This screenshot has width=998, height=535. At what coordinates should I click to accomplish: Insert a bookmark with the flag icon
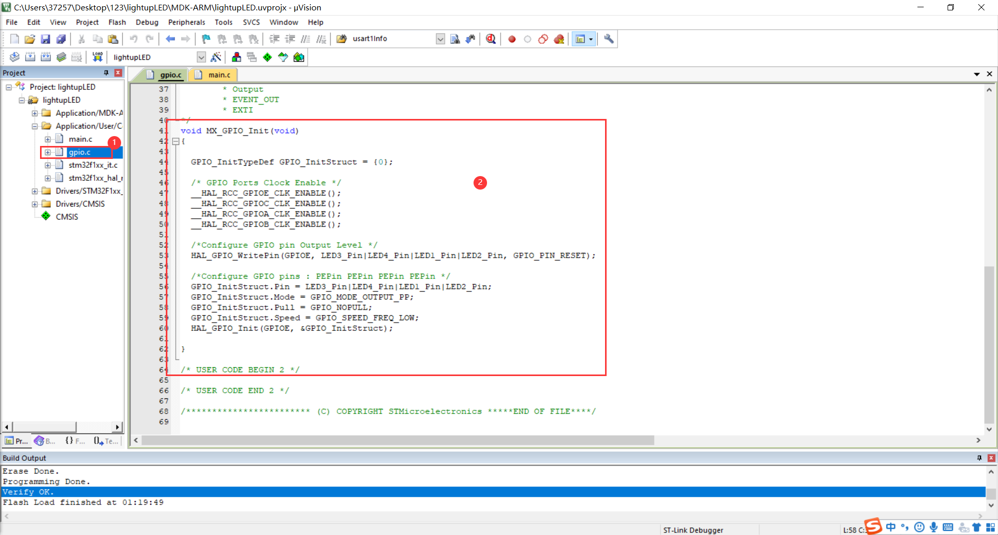tap(206, 39)
